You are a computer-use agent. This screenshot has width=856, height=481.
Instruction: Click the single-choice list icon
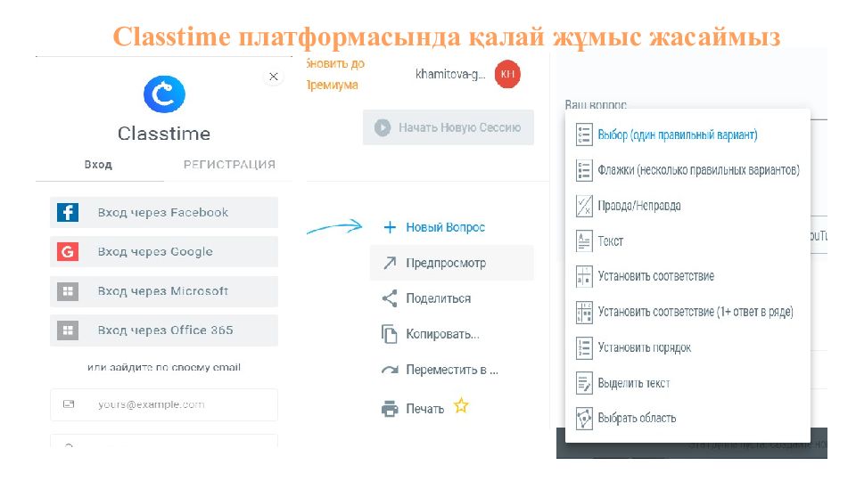click(x=584, y=135)
